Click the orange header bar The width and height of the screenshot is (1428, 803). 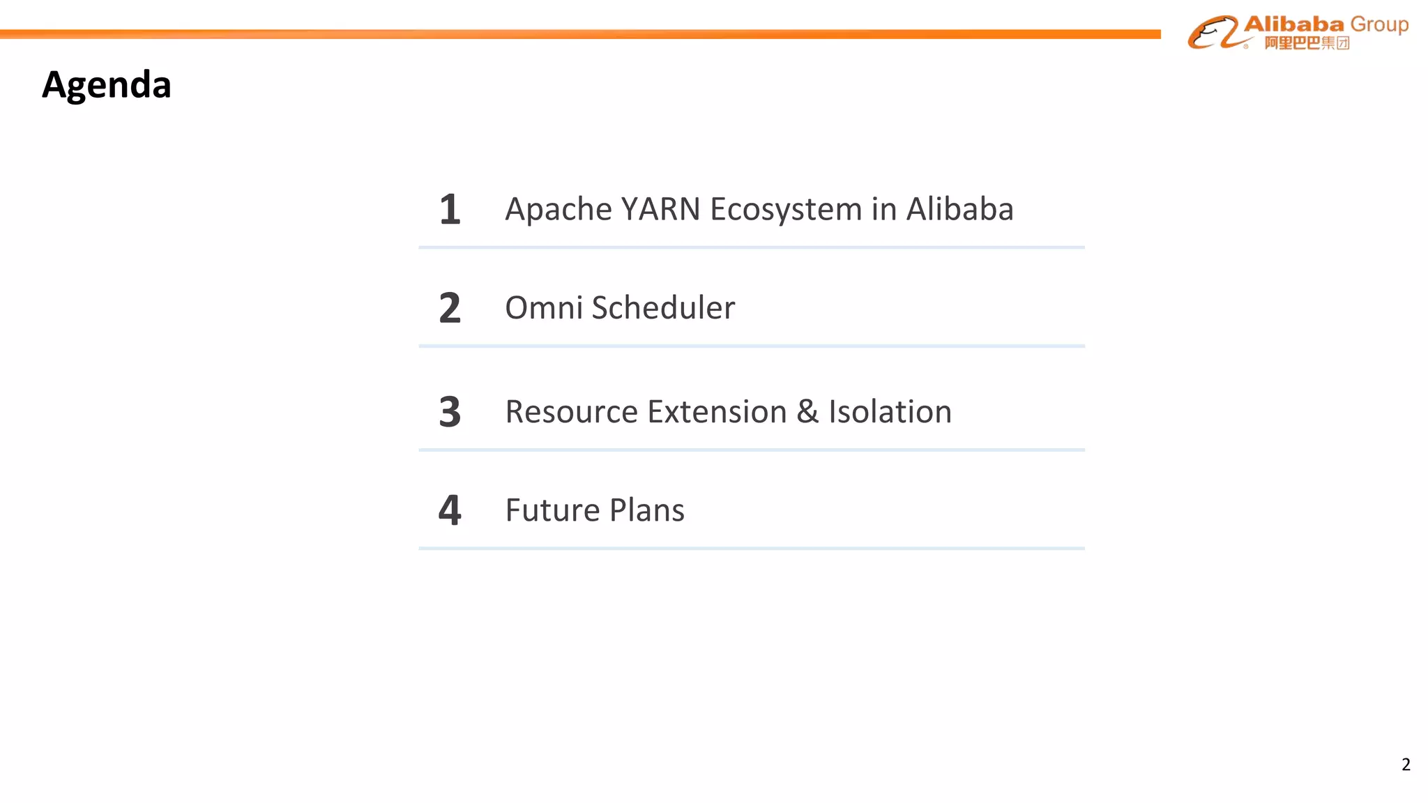pyautogui.click(x=579, y=34)
